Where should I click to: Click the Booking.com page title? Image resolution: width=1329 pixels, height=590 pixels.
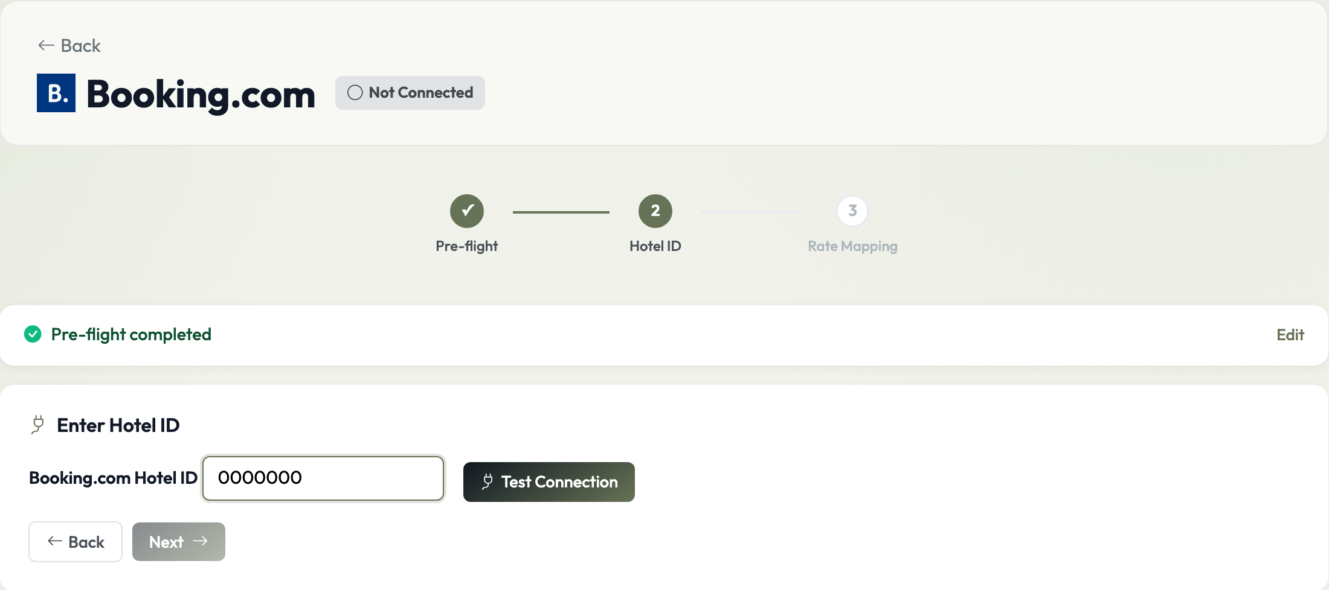pyautogui.click(x=201, y=94)
